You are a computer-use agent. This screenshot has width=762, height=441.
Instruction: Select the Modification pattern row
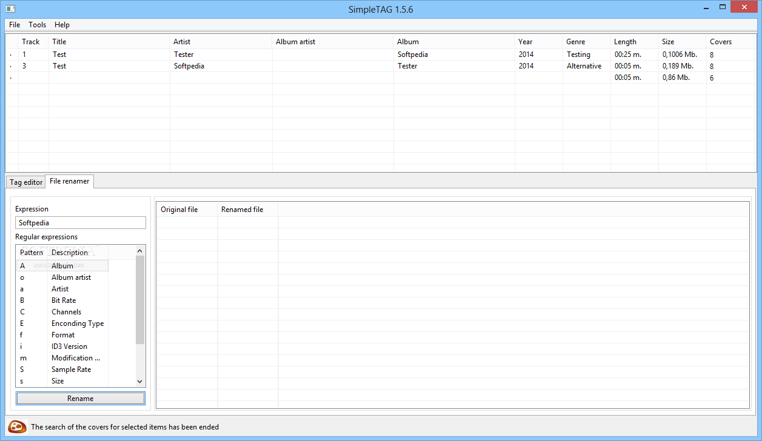(x=62, y=358)
